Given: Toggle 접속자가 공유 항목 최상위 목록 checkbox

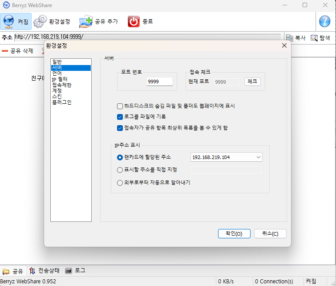Looking at the screenshot, I should tap(120, 128).
